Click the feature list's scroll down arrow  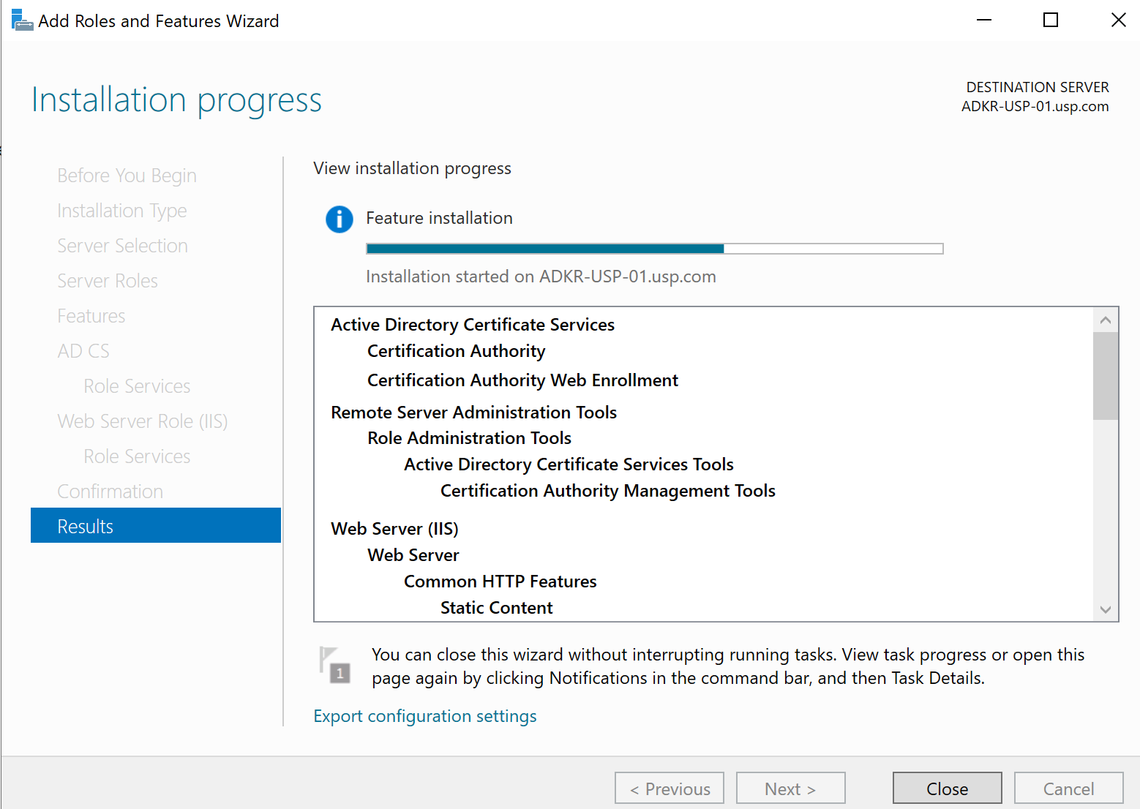click(x=1106, y=609)
